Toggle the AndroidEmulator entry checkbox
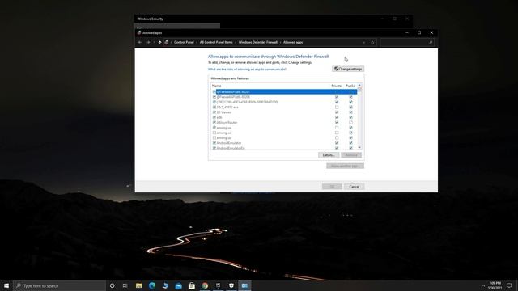The width and height of the screenshot is (518, 291). tap(214, 143)
